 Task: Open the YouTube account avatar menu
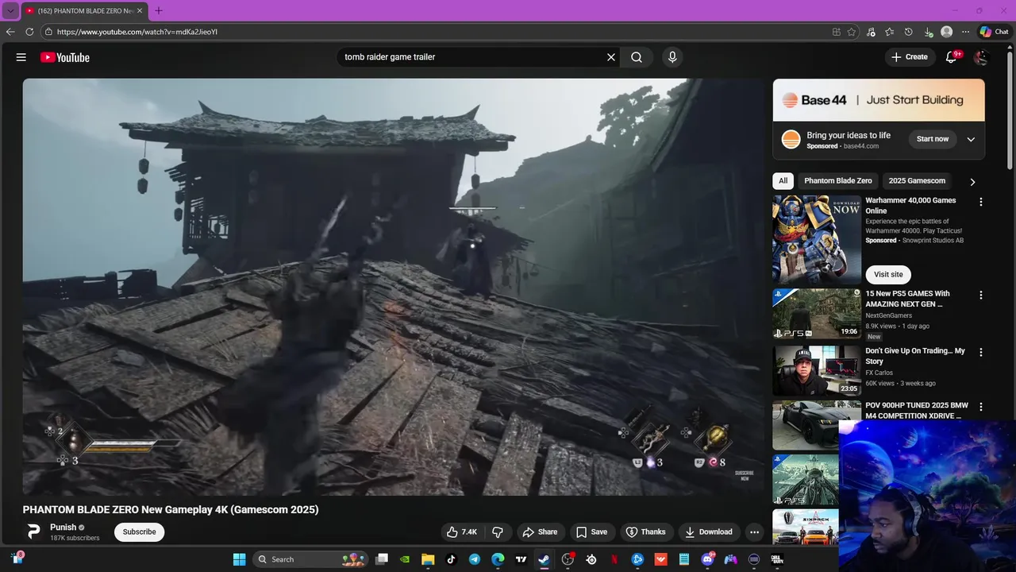(x=981, y=57)
